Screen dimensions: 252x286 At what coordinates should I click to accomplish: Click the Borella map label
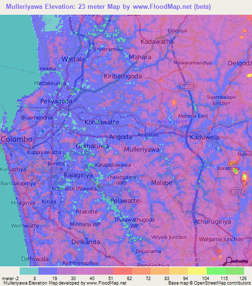pos(56,164)
